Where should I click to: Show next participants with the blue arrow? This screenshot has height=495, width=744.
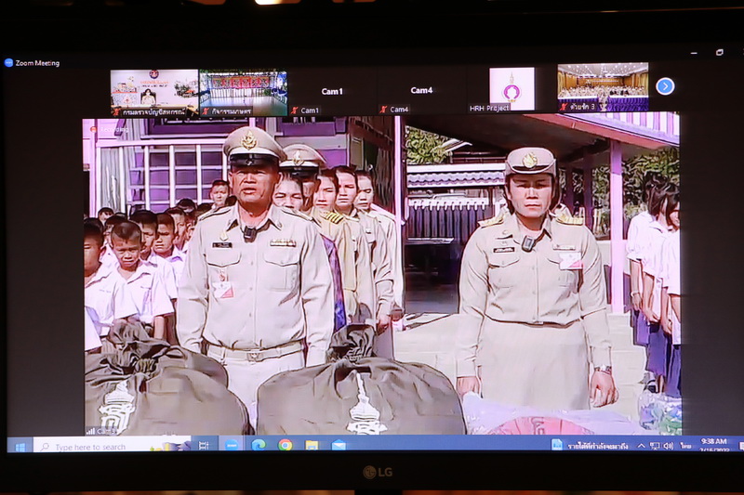pos(665,86)
